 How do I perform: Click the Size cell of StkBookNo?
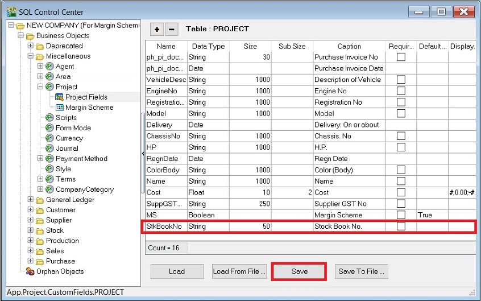point(250,227)
